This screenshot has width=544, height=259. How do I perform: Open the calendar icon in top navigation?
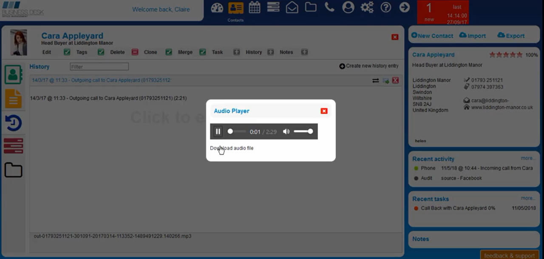pyautogui.click(x=254, y=7)
